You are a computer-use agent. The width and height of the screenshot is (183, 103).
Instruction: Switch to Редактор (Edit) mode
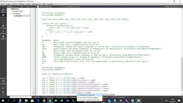point(3,16)
